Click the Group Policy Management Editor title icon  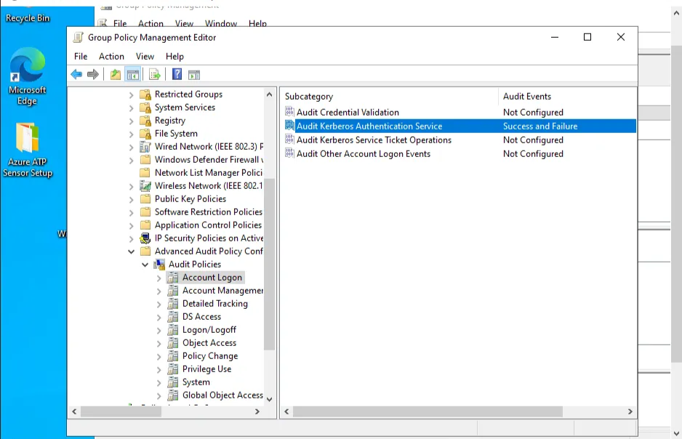coord(78,37)
